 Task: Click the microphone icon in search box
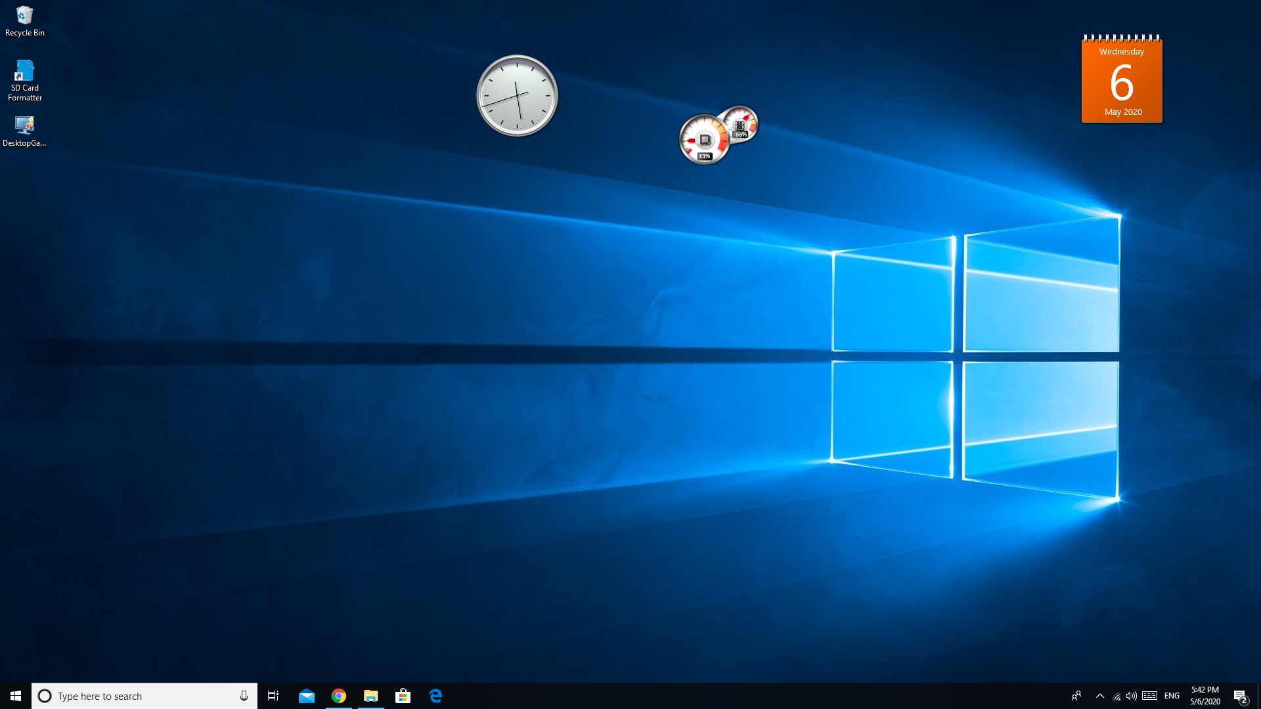(x=244, y=696)
